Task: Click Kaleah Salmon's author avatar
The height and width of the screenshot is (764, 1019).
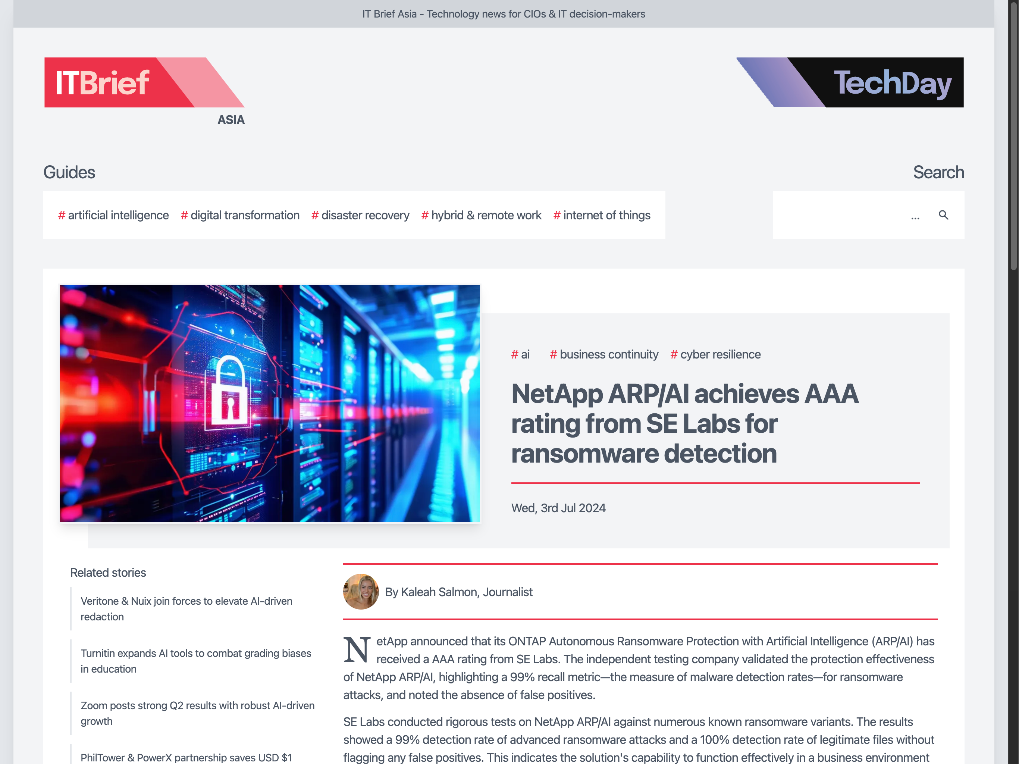Action: coord(361,592)
